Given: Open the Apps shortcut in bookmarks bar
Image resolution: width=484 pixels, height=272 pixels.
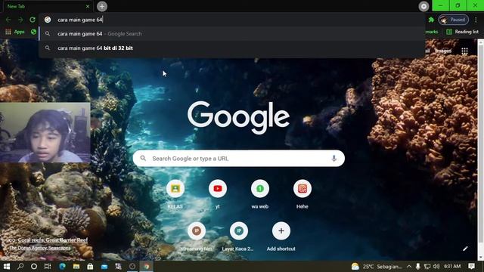Looking at the screenshot, I should click(x=15, y=32).
